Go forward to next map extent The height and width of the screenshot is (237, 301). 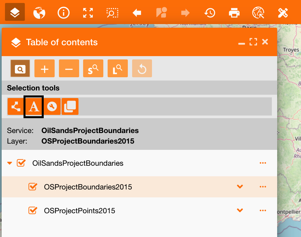point(185,13)
